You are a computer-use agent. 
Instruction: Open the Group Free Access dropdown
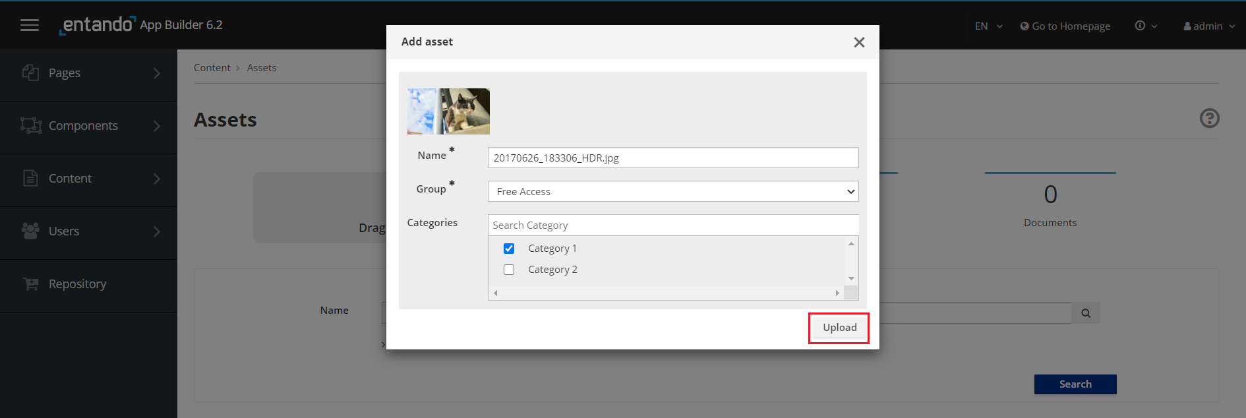673,191
